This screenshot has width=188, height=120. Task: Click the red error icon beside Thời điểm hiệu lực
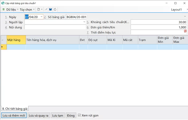(x=185, y=31)
